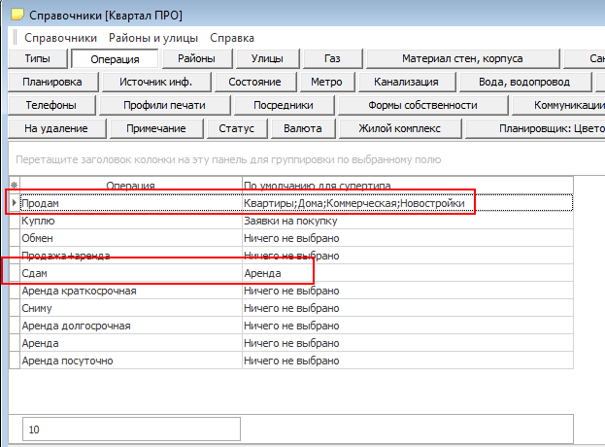The image size is (605, 447).
Task: Click the Аренда default value cell for Сдам
Action: pyautogui.click(x=262, y=273)
